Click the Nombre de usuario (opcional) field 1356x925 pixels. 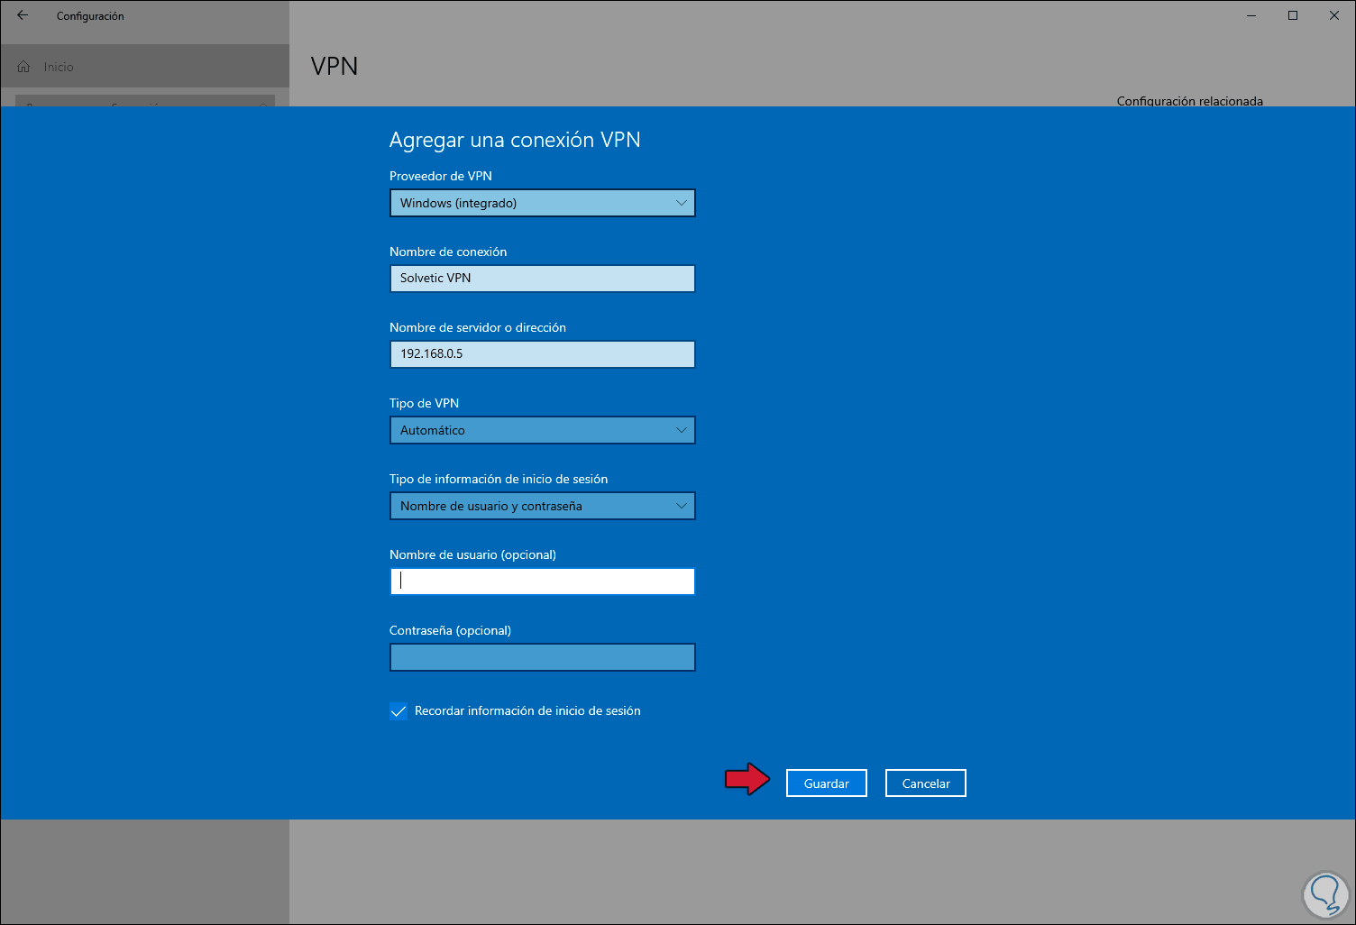coord(543,582)
